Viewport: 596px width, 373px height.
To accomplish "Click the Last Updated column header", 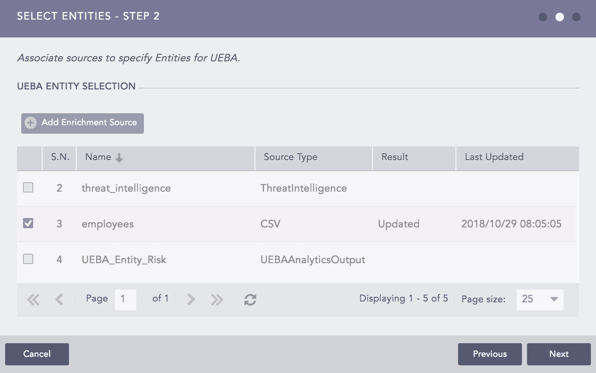I will point(494,157).
